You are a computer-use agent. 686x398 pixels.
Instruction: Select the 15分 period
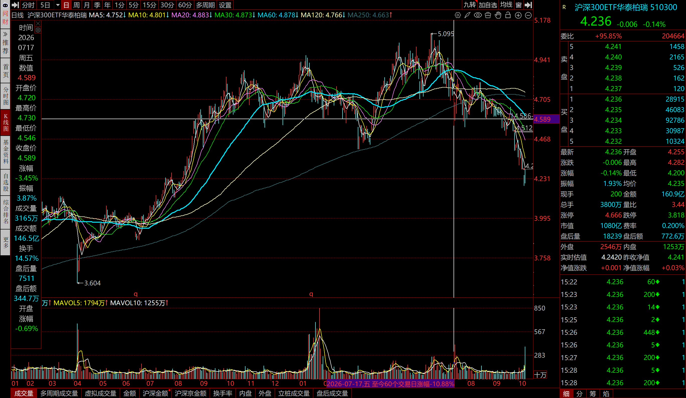(x=149, y=5)
